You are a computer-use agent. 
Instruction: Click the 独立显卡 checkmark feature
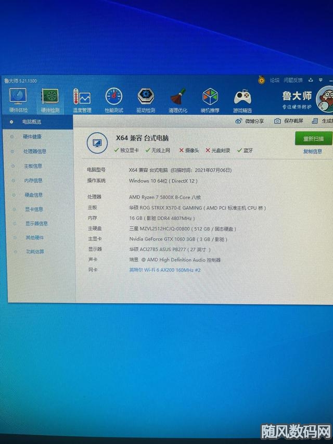(x=126, y=150)
